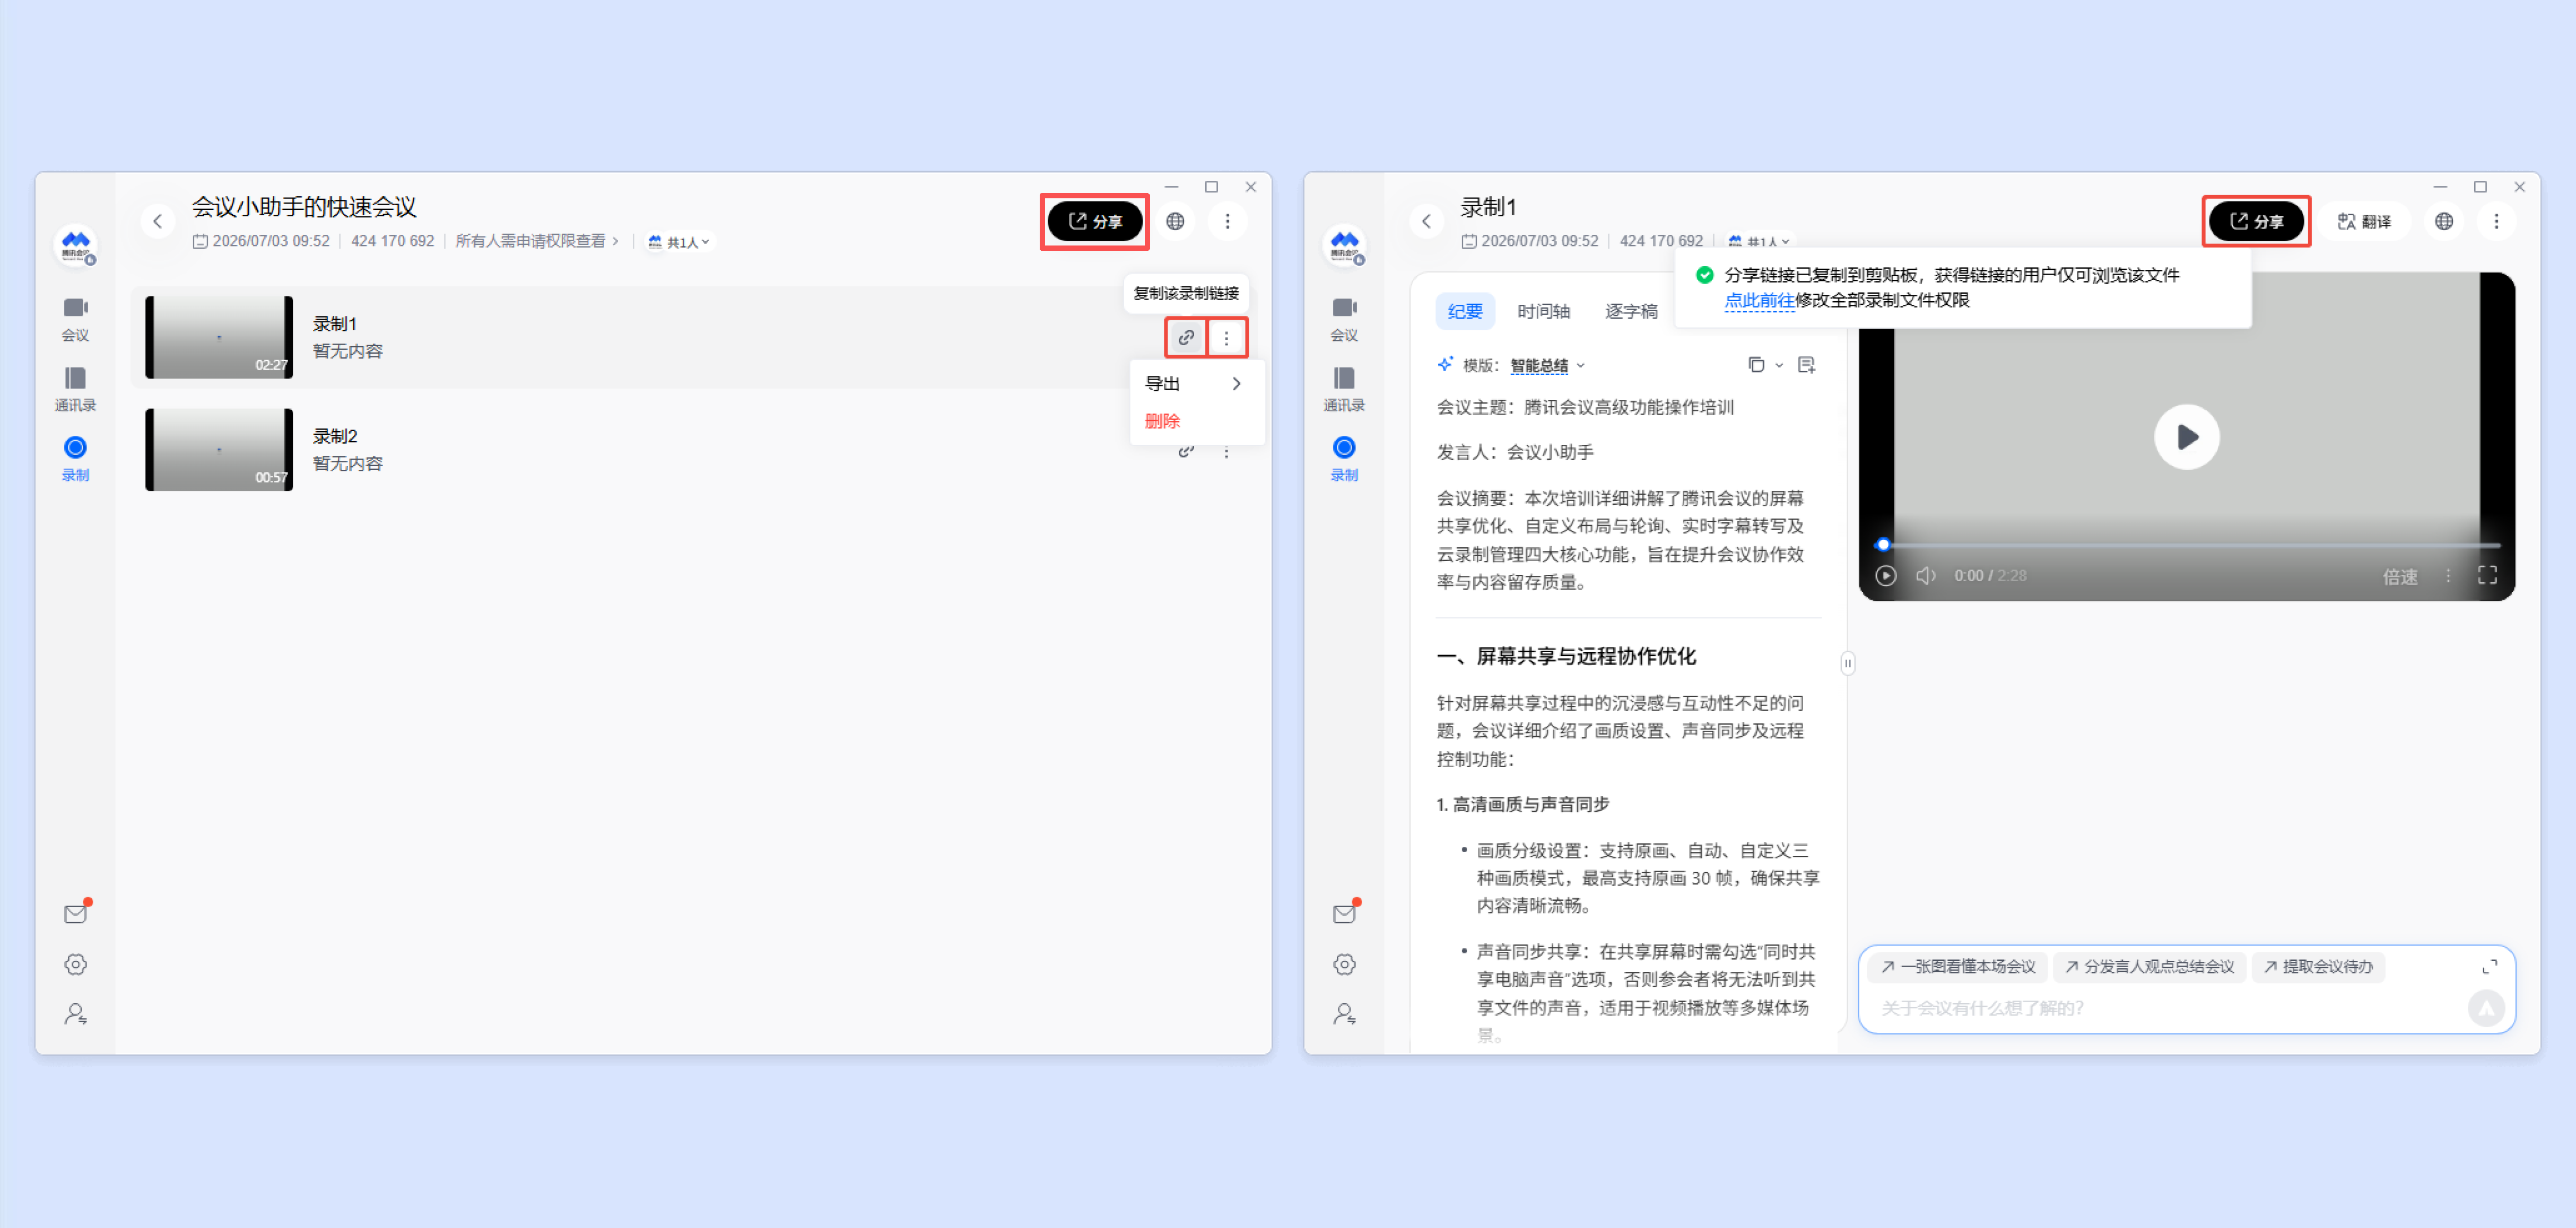Enter fullscreen video mode
2576x1228 pixels.
(2487, 575)
